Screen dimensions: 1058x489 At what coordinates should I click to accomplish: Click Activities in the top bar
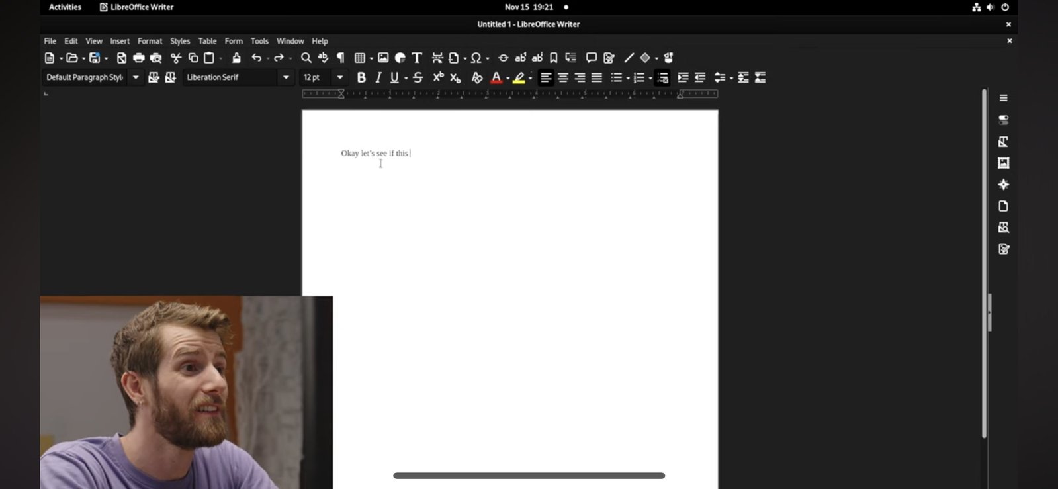pos(65,7)
